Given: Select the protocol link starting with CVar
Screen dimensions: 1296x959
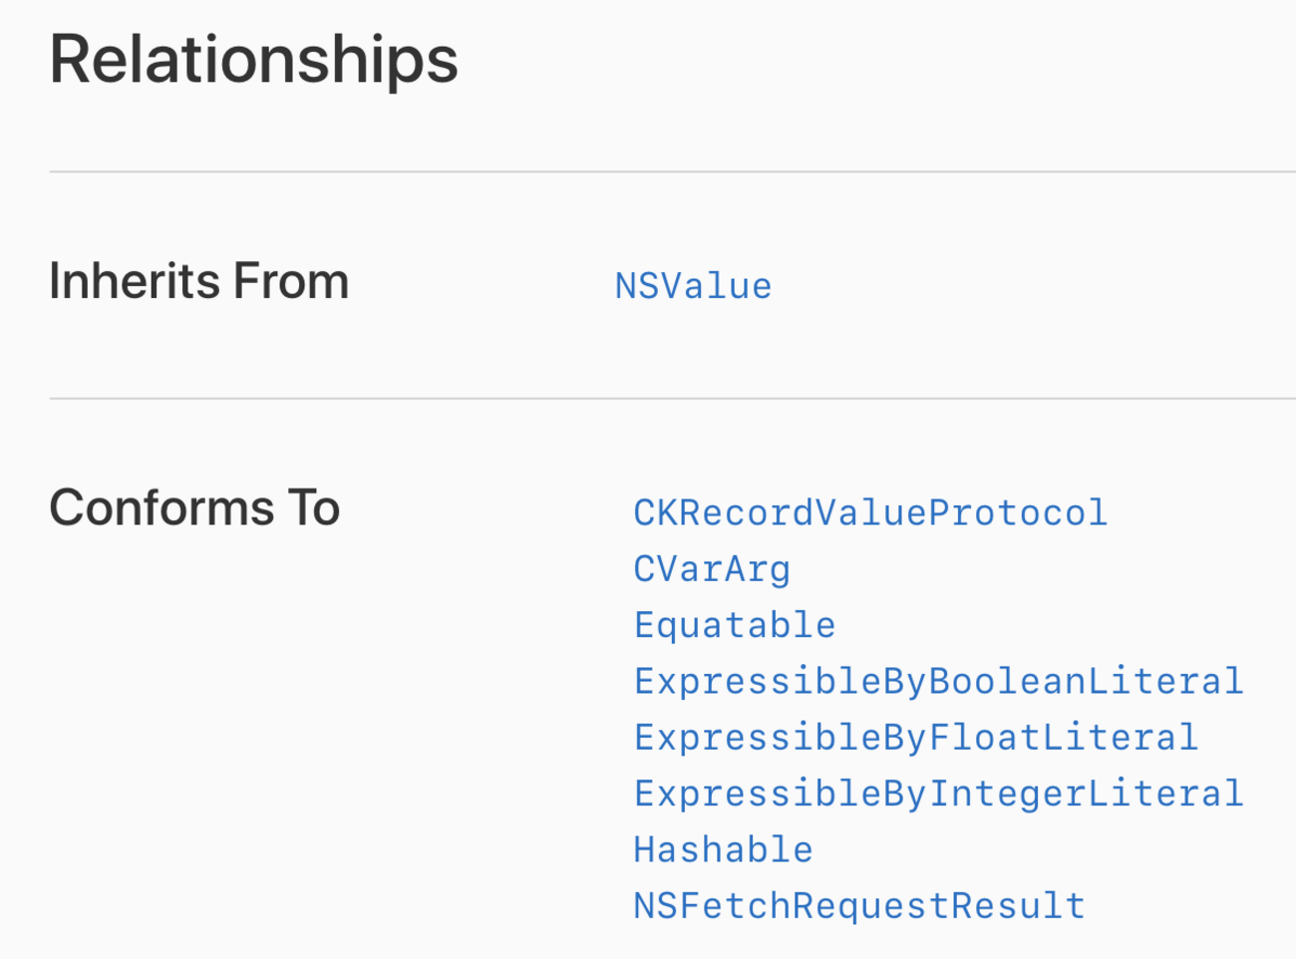Looking at the screenshot, I should click(712, 569).
